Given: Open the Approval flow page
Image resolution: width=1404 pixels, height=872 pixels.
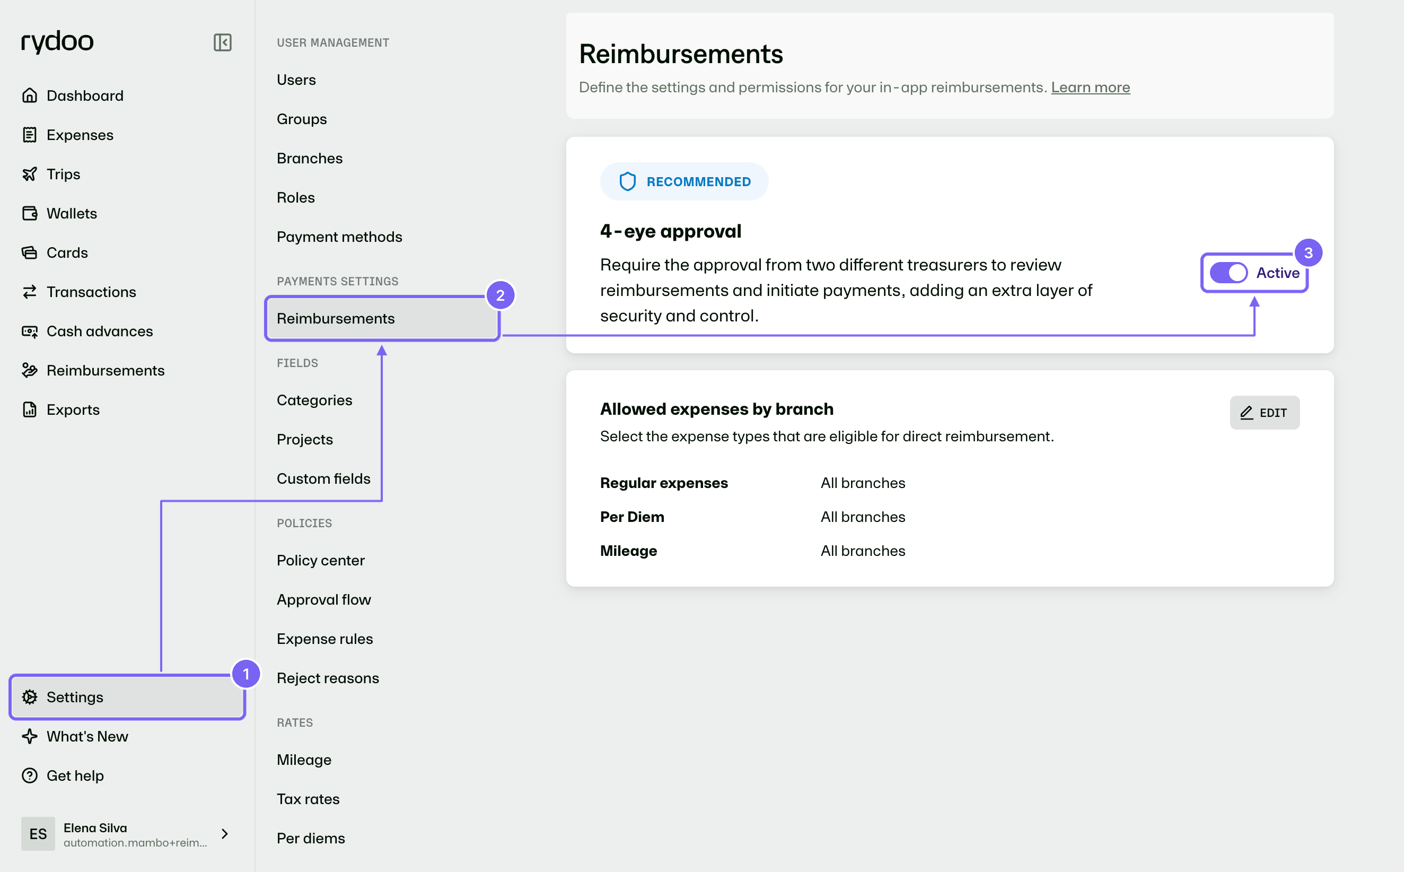Looking at the screenshot, I should [323, 599].
